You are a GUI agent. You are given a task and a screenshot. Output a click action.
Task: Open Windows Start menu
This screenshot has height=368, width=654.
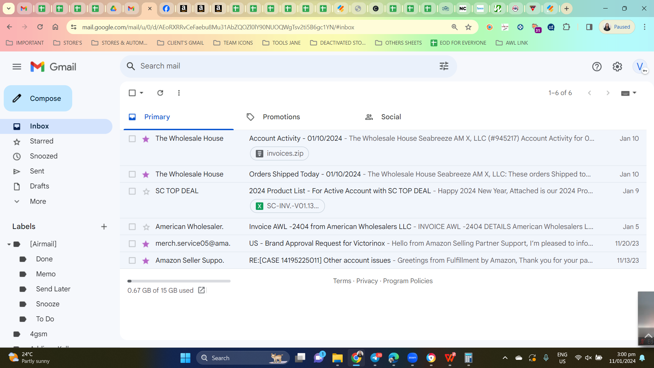pyautogui.click(x=185, y=358)
